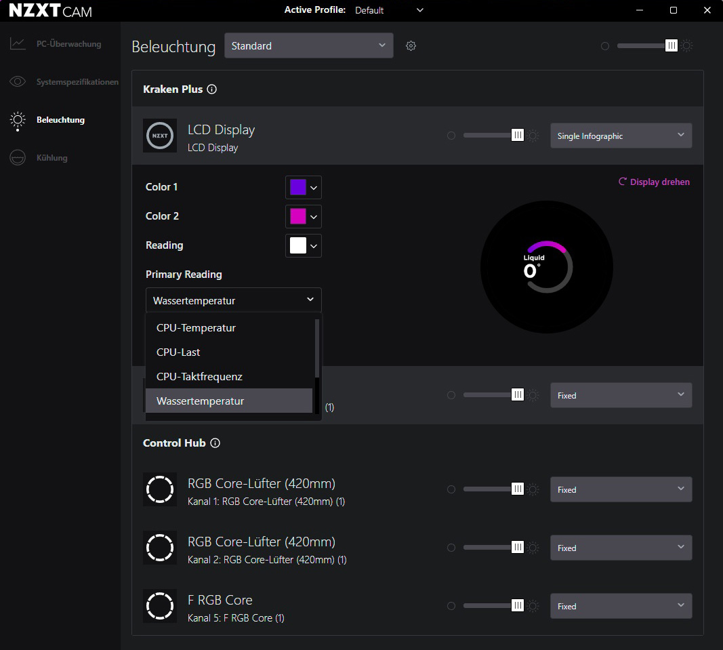Go to PC-Überwachung section

point(68,44)
